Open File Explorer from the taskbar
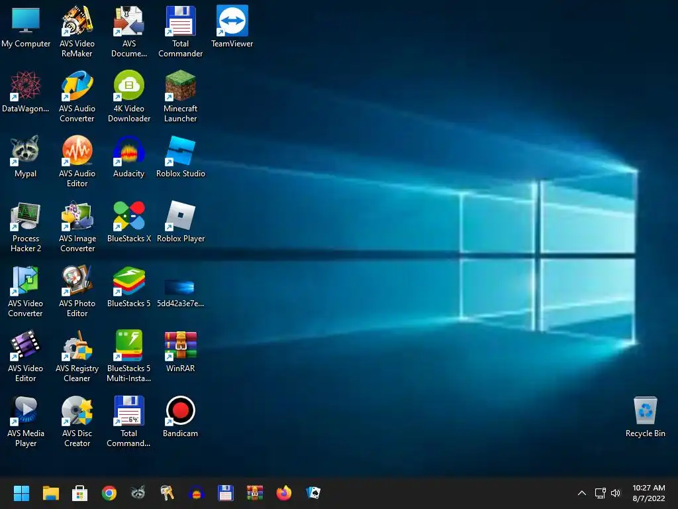Image resolution: width=678 pixels, height=509 pixels. click(x=50, y=493)
